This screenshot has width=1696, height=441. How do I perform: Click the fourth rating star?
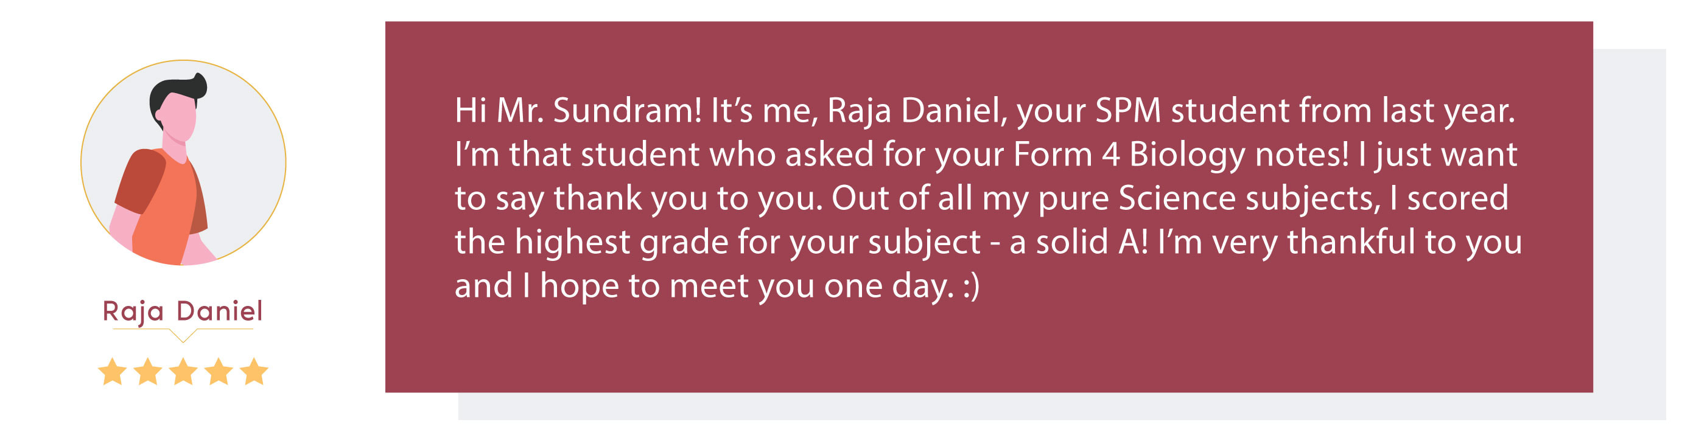coord(219,372)
